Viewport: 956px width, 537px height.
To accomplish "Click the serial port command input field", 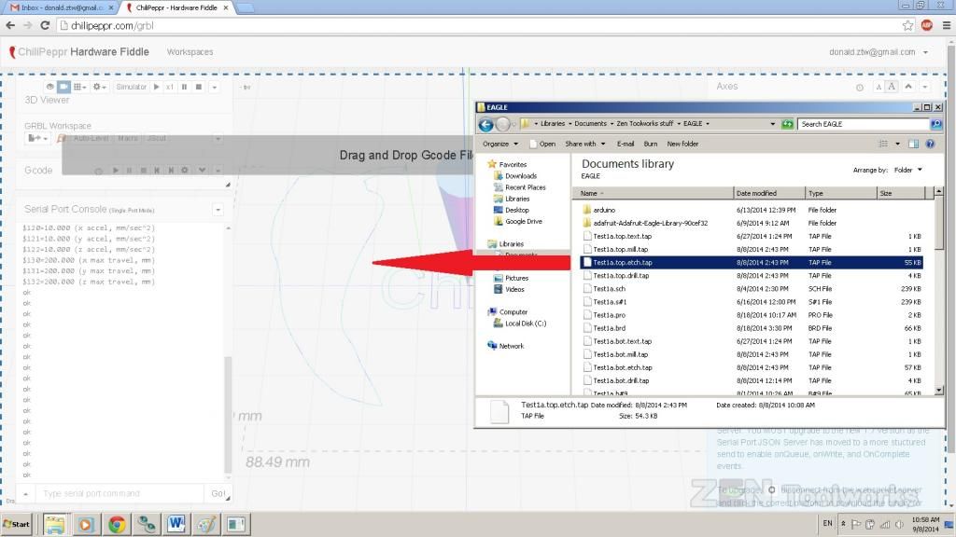I will 119,493.
